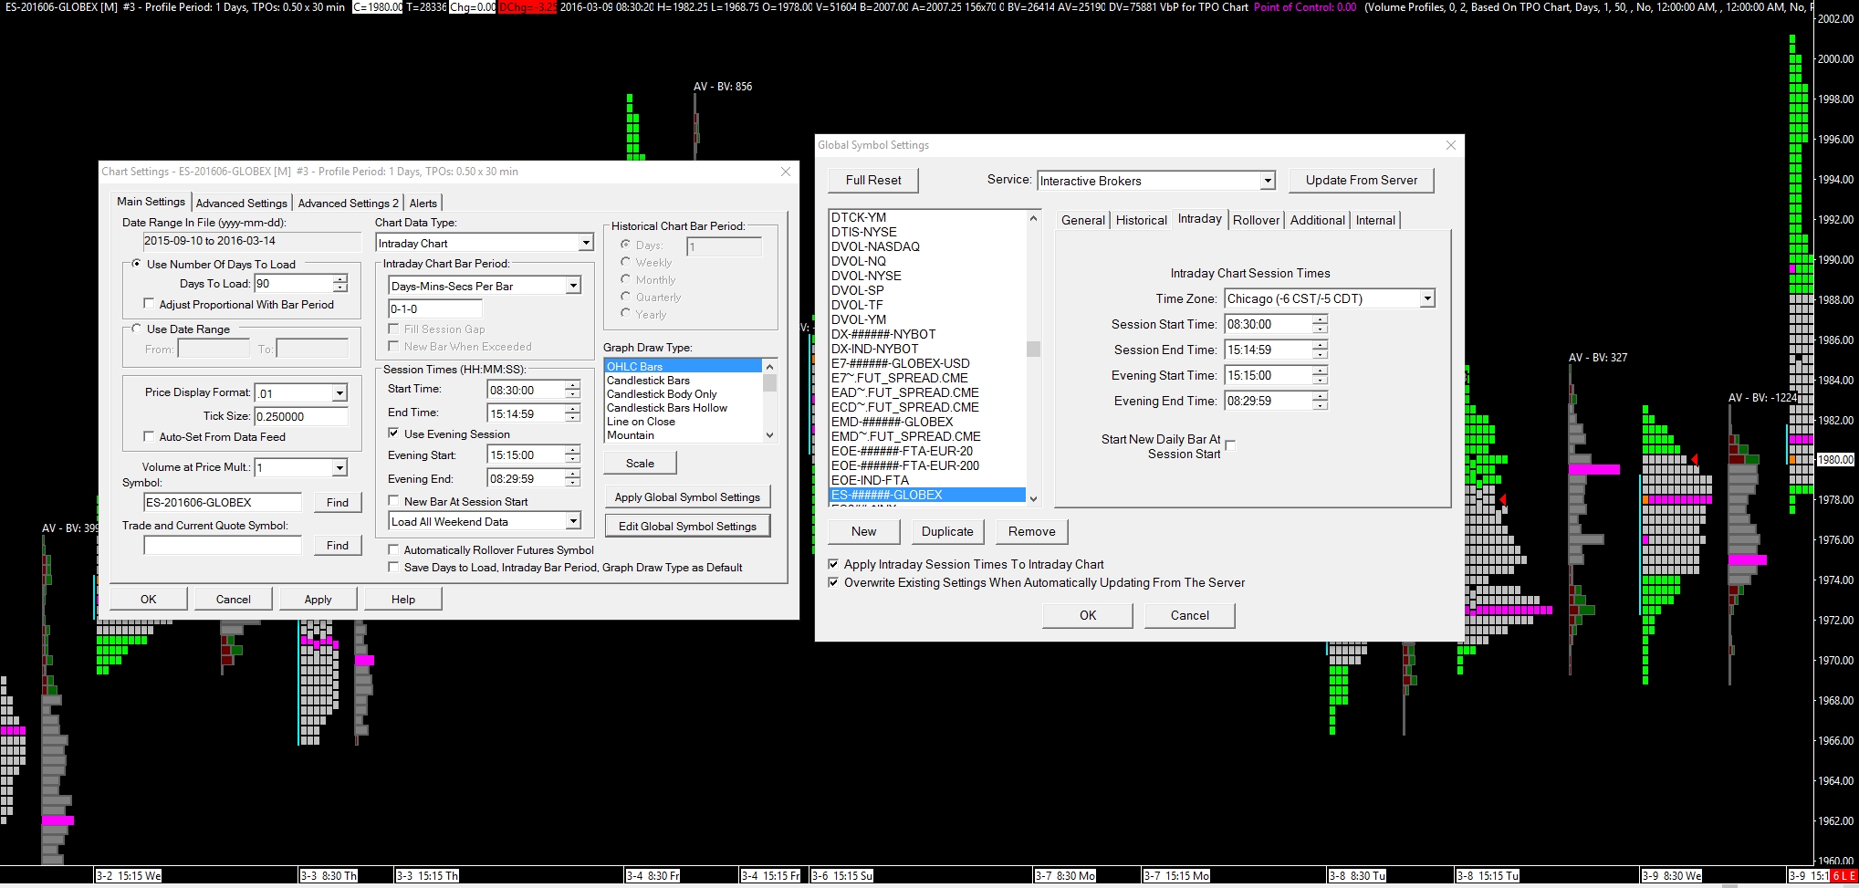Open the Chart Data Type dropdown
The height and width of the screenshot is (888, 1859).
click(585, 244)
